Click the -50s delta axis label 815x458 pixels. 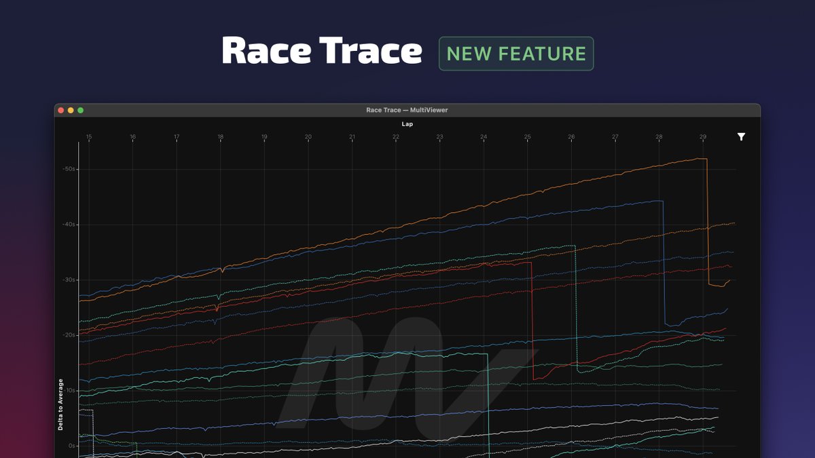tap(69, 169)
